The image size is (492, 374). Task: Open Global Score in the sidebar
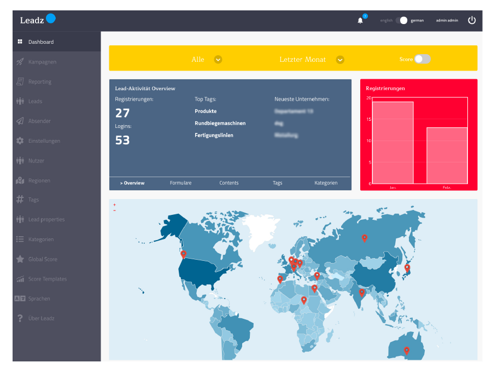[x=57, y=259]
